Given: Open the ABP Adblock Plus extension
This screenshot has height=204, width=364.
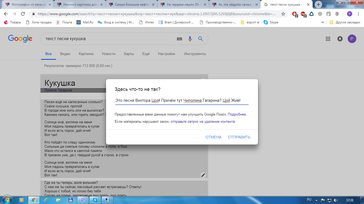Looking at the screenshot, I should point(303,14).
